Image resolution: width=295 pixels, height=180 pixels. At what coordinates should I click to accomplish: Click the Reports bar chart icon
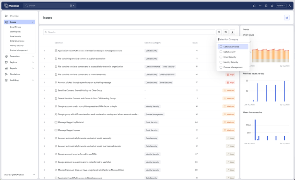(x=6, y=68)
